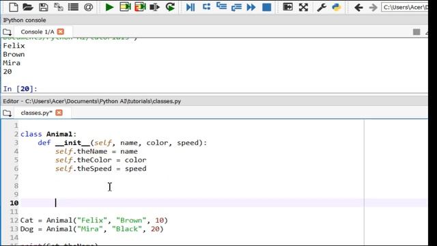Viewport: 437px width, 246px height.
Task: Click 'self.theName = name' line
Action: (96, 152)
